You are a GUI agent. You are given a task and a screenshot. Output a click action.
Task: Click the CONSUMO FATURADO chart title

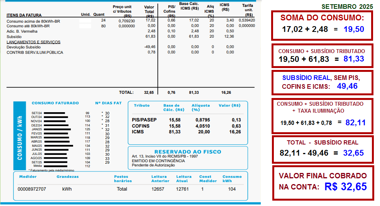click(55, 103)
